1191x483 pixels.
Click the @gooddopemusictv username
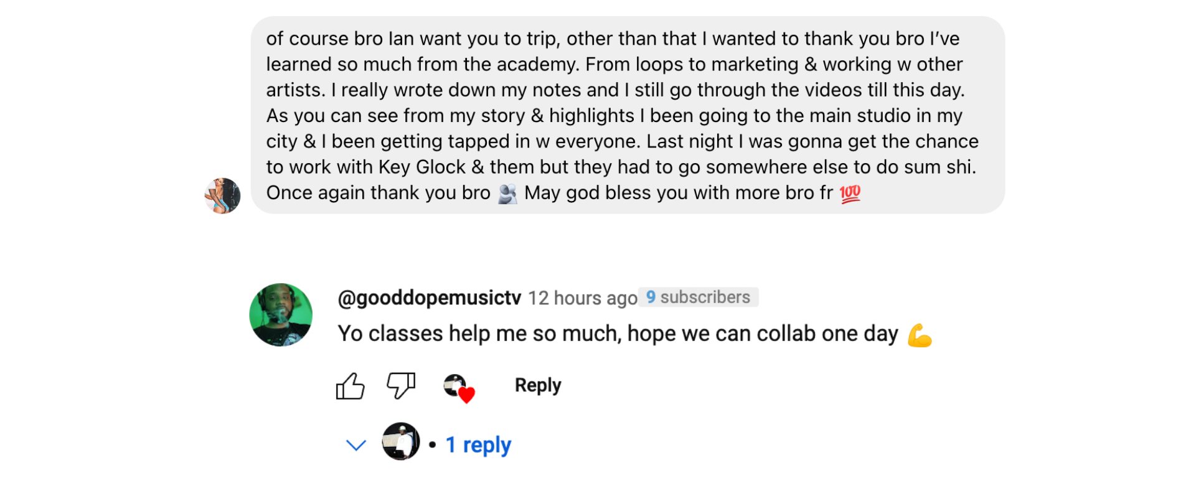(x=429, y=298)
